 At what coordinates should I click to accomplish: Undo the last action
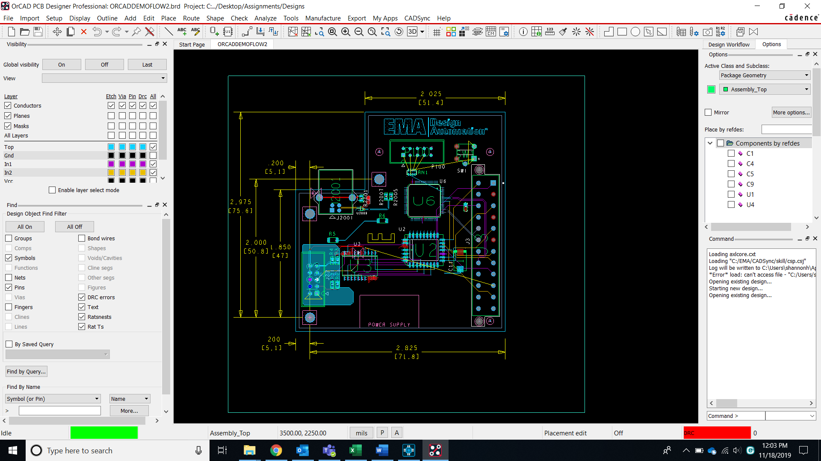(x=97, y=32)
